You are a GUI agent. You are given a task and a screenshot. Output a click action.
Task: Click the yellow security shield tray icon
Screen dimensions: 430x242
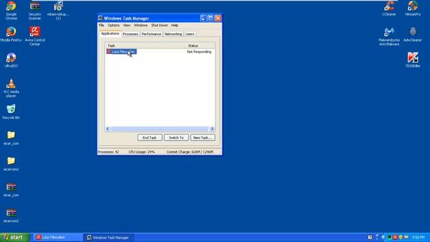(x=400, y=237)
